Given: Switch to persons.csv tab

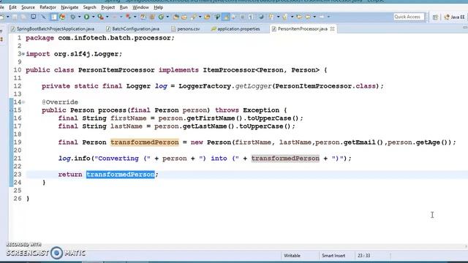Looking at the screenshot, I should pos(186,29).
